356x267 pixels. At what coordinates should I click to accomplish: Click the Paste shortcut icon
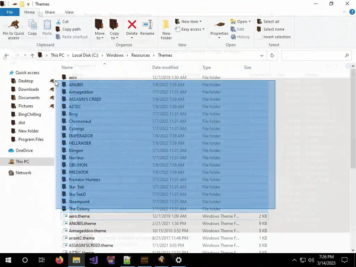(58, 37)
